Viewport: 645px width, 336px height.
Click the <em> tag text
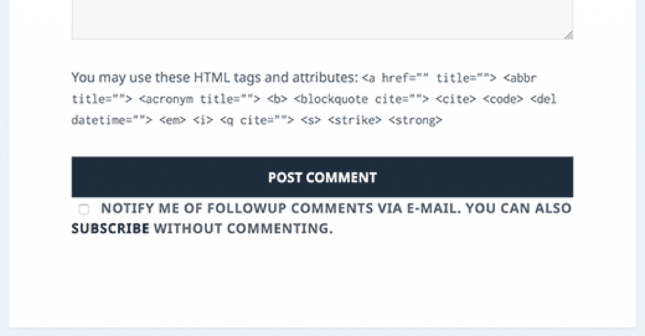(x=173, y=120)
